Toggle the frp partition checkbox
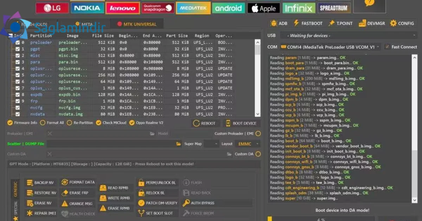 18,101
